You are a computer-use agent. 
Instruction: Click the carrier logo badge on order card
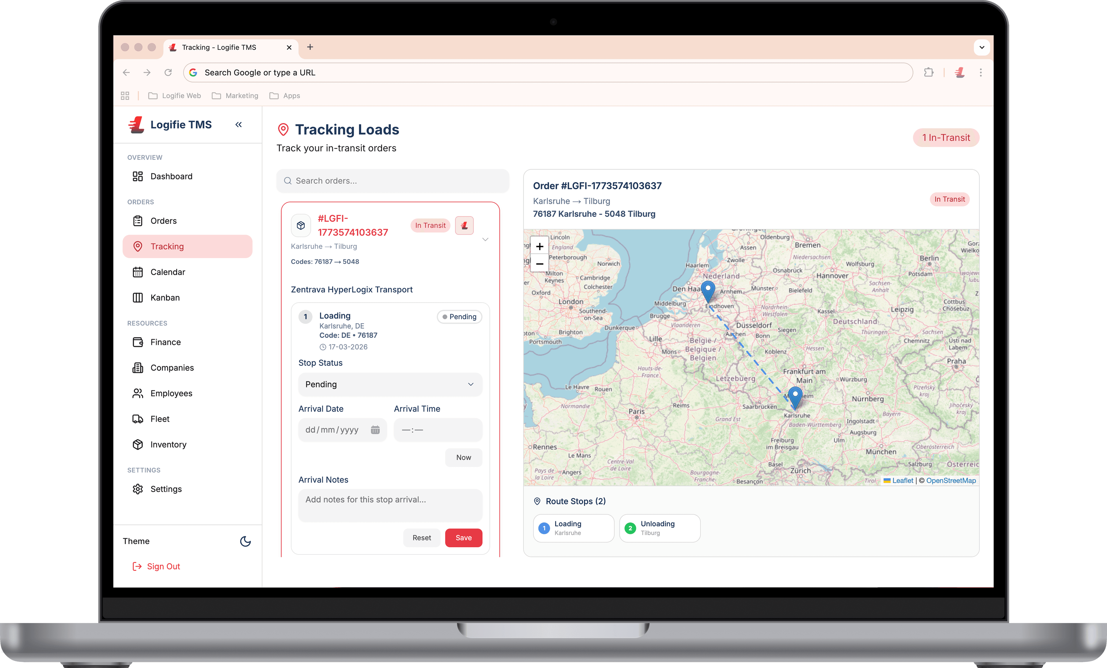pos(464,225)
